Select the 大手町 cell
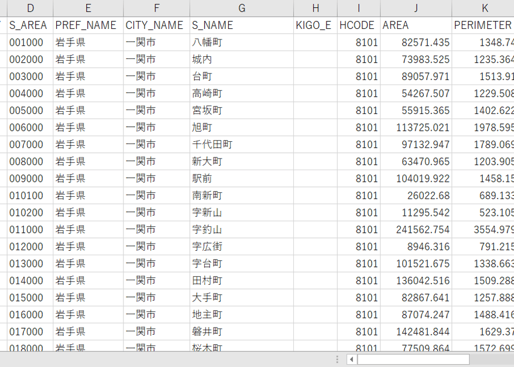 click(x=242, y=298)
